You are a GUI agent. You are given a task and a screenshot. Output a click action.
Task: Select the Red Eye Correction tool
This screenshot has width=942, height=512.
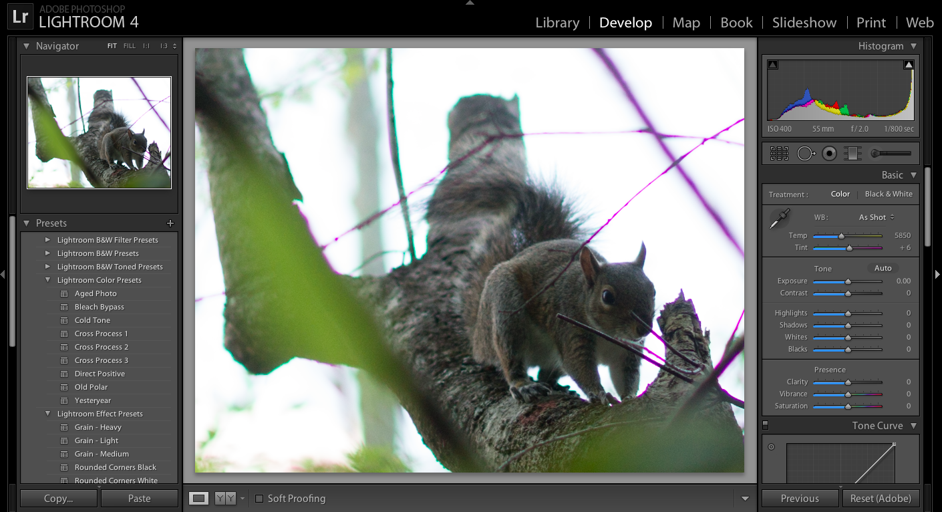coord(829,154)
